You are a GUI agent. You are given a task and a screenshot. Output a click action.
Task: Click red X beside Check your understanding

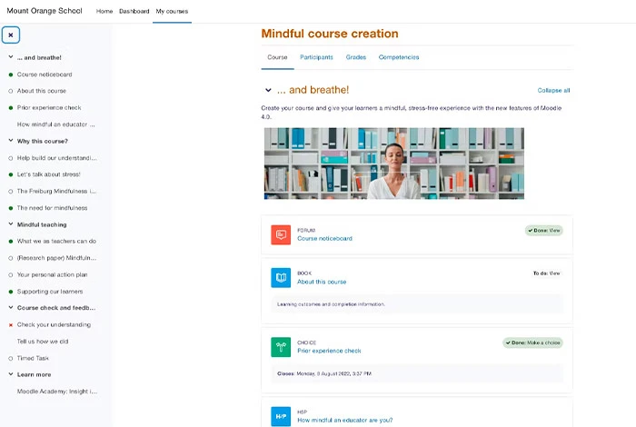(x=10, y=325)
